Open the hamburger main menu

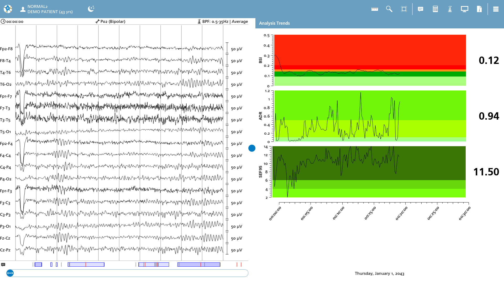[496, 9]
